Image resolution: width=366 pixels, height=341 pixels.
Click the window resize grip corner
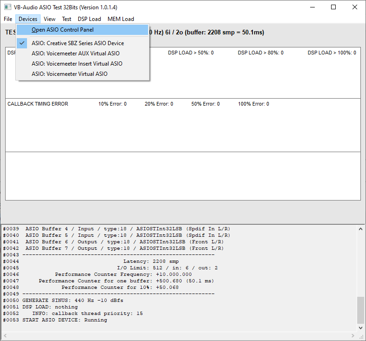pyautogui.click(x=361, y=336)
